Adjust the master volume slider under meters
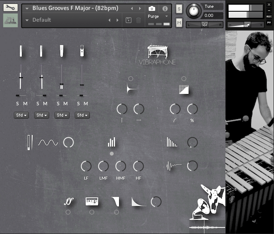274x234 pixels. click(x=245, y=25)
